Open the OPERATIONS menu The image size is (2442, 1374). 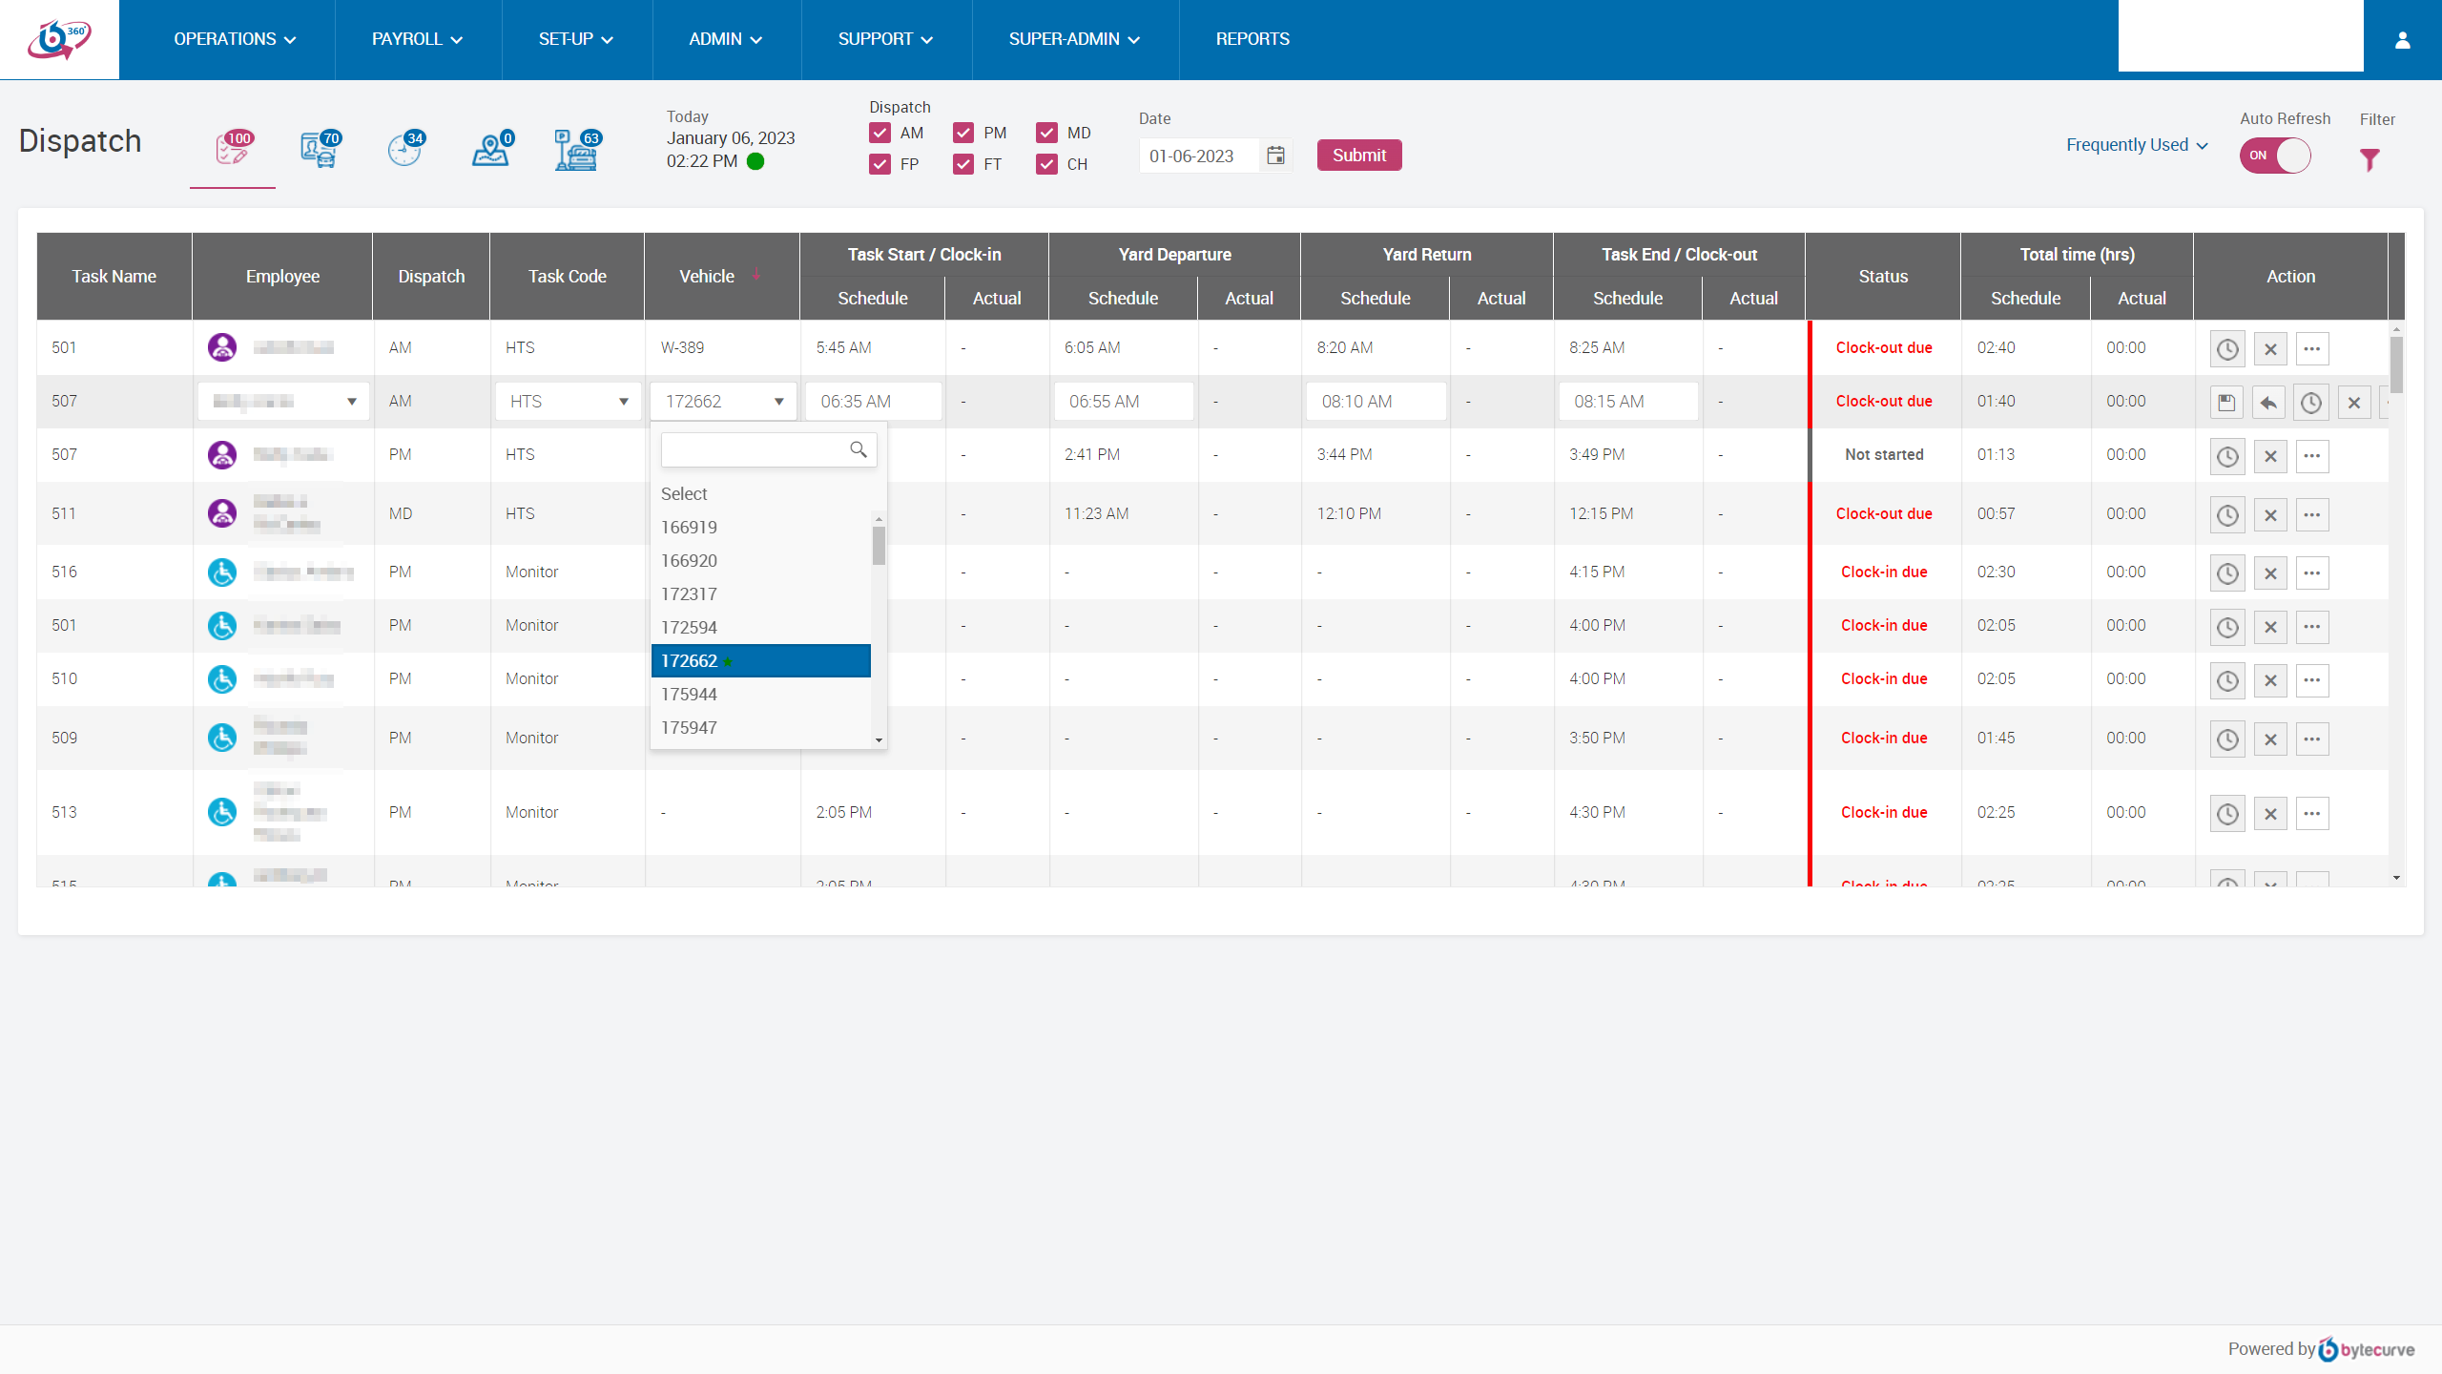235,39
